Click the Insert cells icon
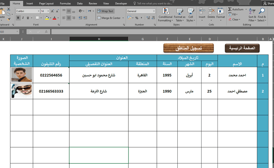 click(x=202, y=11)
